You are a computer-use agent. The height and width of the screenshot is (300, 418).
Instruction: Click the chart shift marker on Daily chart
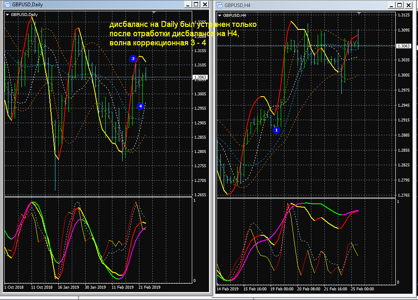pyautogui.click(x=154, y=12)
